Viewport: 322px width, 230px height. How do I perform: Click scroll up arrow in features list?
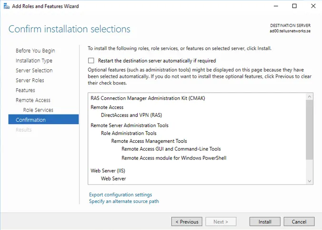[x=310, y=96]
